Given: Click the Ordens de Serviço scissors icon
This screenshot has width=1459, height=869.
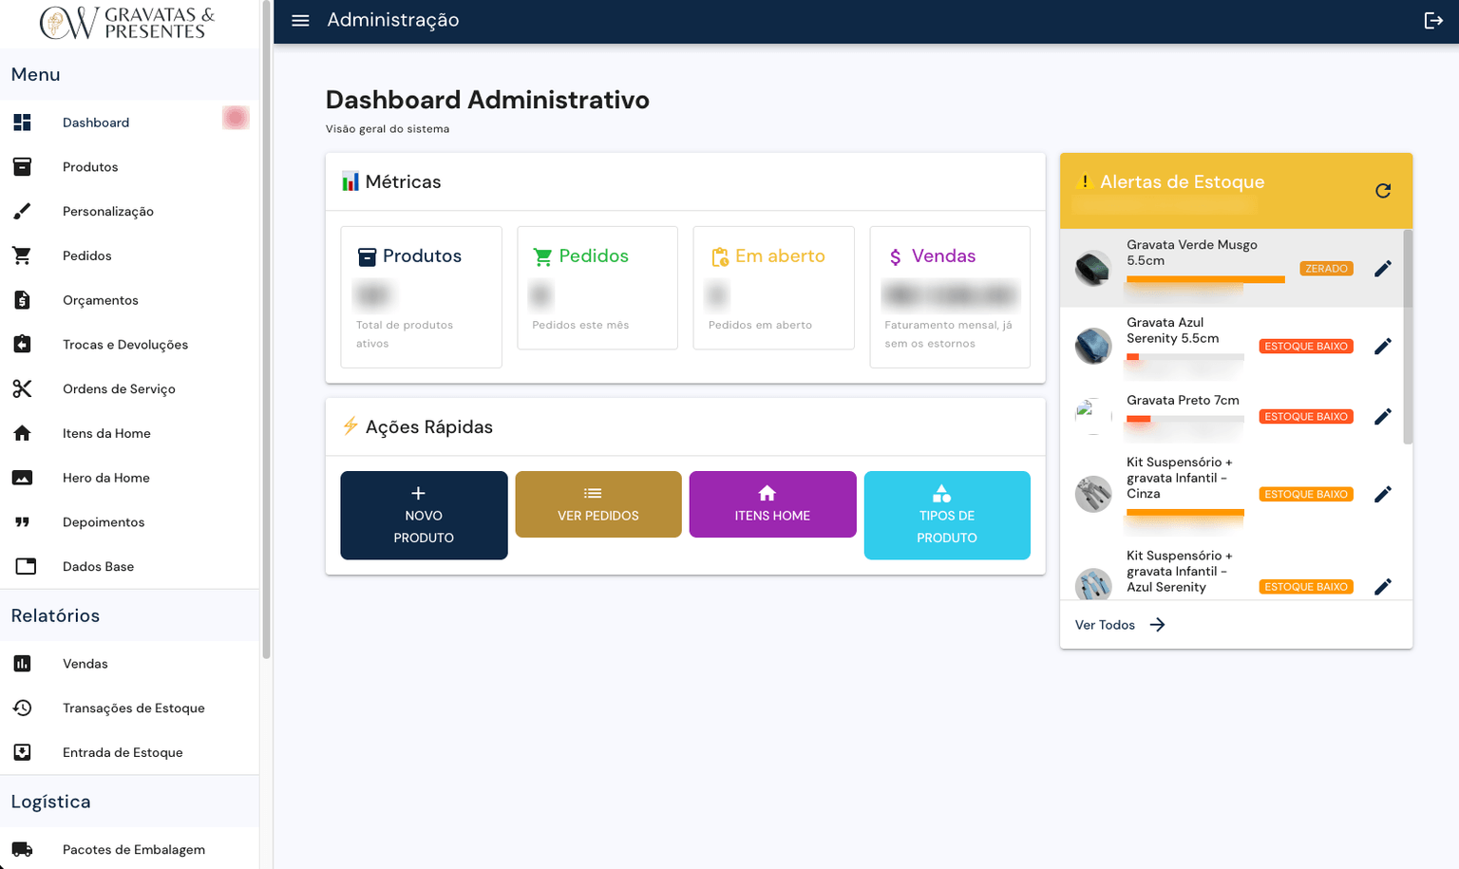Looking at the screenshot, I should [22, 388].
